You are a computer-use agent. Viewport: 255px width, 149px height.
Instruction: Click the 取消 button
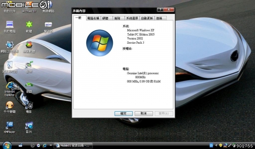143,114
